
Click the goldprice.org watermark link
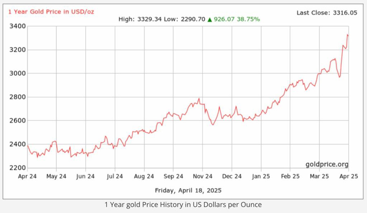pos(327,164)
